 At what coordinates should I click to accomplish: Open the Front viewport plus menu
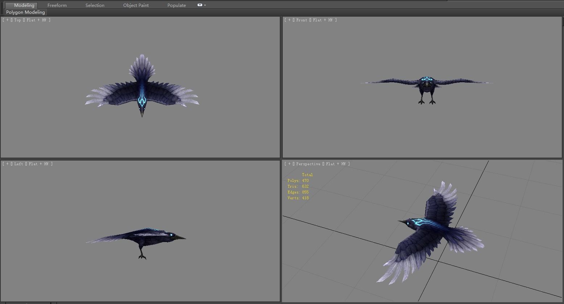pyautogui.click(x=289, y=20)
